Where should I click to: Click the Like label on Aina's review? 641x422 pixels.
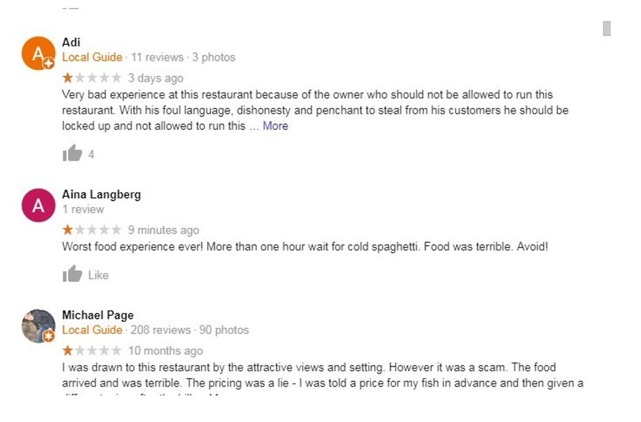coord(98,275)
